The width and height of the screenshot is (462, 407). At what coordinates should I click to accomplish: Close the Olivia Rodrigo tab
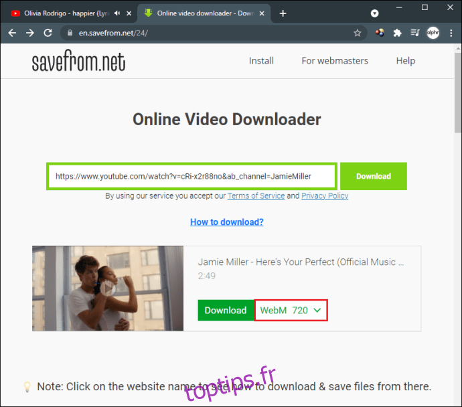coord(129,13)
